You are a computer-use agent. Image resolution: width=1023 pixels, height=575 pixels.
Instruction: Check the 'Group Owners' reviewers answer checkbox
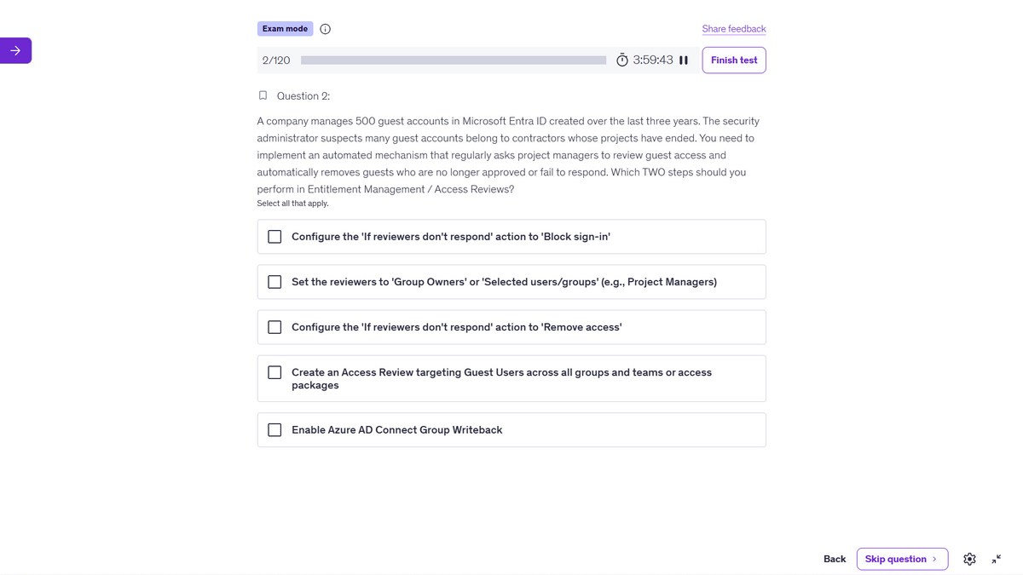[275, 282]
